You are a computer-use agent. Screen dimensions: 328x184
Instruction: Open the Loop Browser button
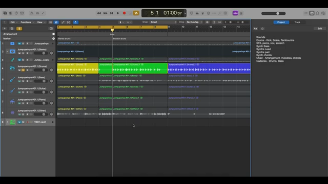318,13
